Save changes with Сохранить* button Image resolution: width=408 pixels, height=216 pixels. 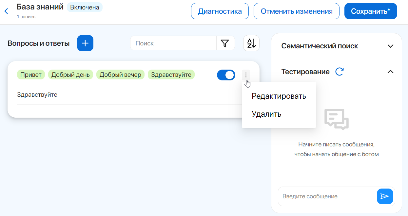pyautogui.click(x=370, y=11)
